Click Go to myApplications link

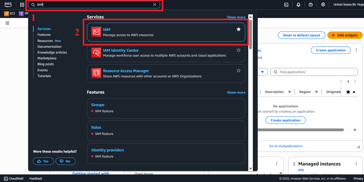pyautogui.click(x=286, y=146)
